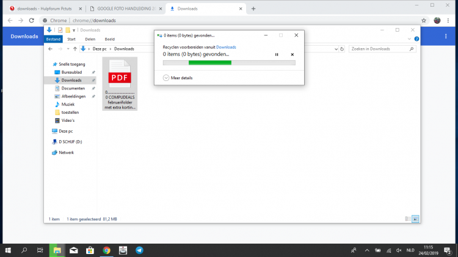Click the Downloads link in the recycle dialog
The height and width of the screenshot is (257, 458).
coord(226,47)
